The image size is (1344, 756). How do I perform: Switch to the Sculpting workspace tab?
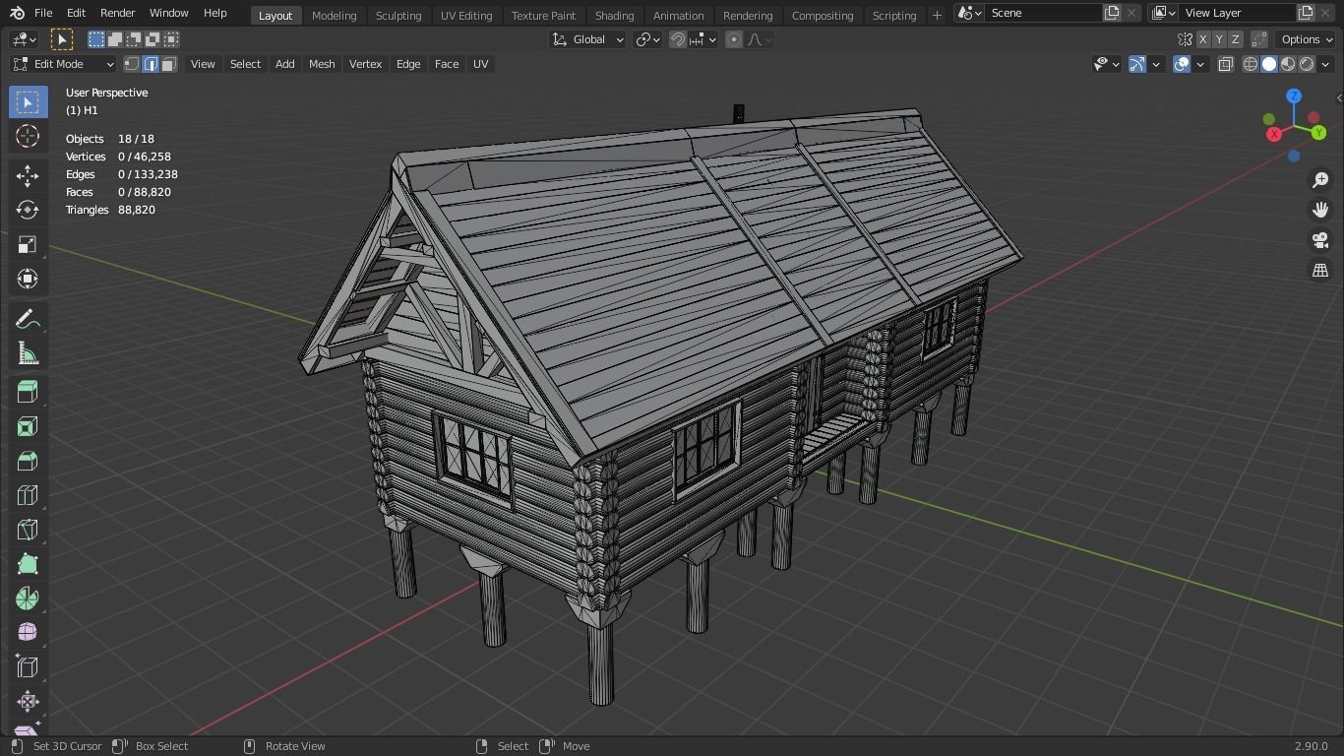pos(398,15)
